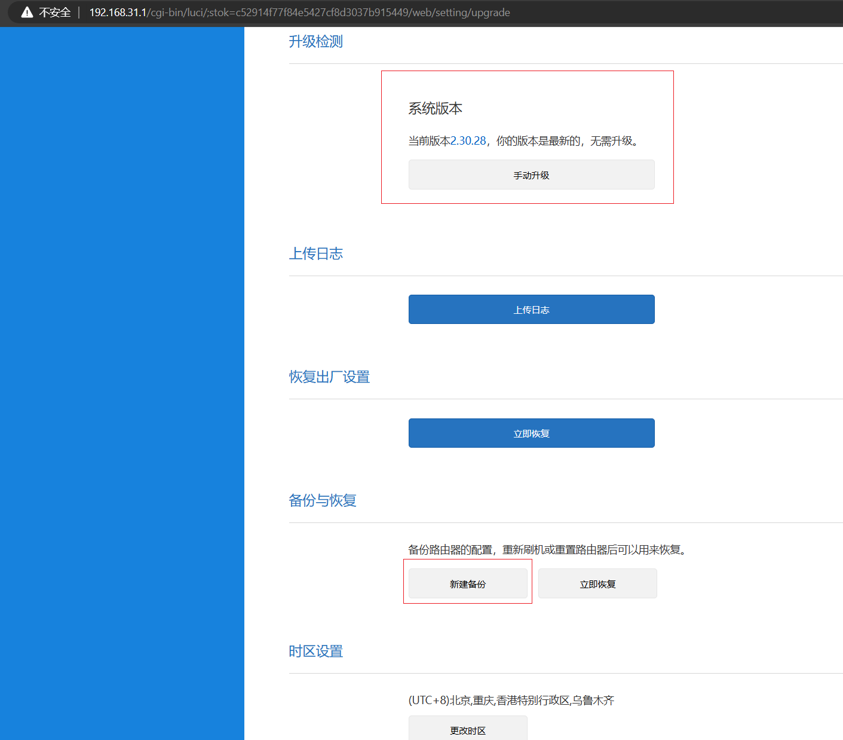The image size is (843, 740).
Task: Create a backup with 新建备份
Action: 468,584
